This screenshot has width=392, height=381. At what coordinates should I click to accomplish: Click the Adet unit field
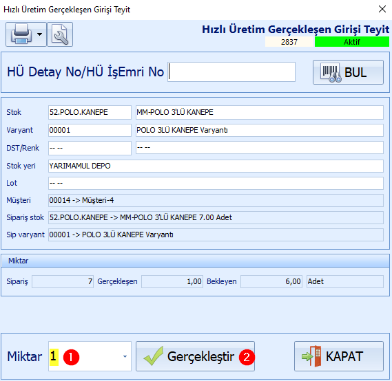coord(345,282)
